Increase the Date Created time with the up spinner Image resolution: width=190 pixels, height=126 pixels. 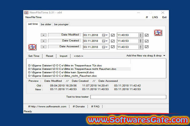pos(140,40)
